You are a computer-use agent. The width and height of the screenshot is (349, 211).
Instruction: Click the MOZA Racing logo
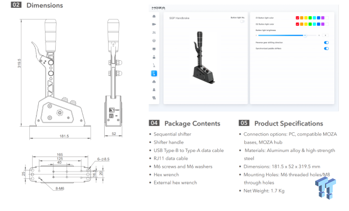coord(158,8)
